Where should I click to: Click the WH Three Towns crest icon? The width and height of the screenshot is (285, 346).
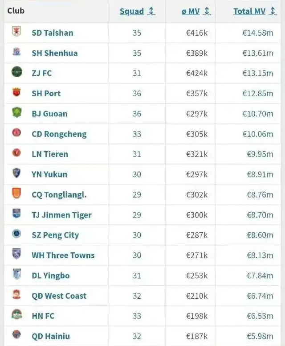coord(16,254)
